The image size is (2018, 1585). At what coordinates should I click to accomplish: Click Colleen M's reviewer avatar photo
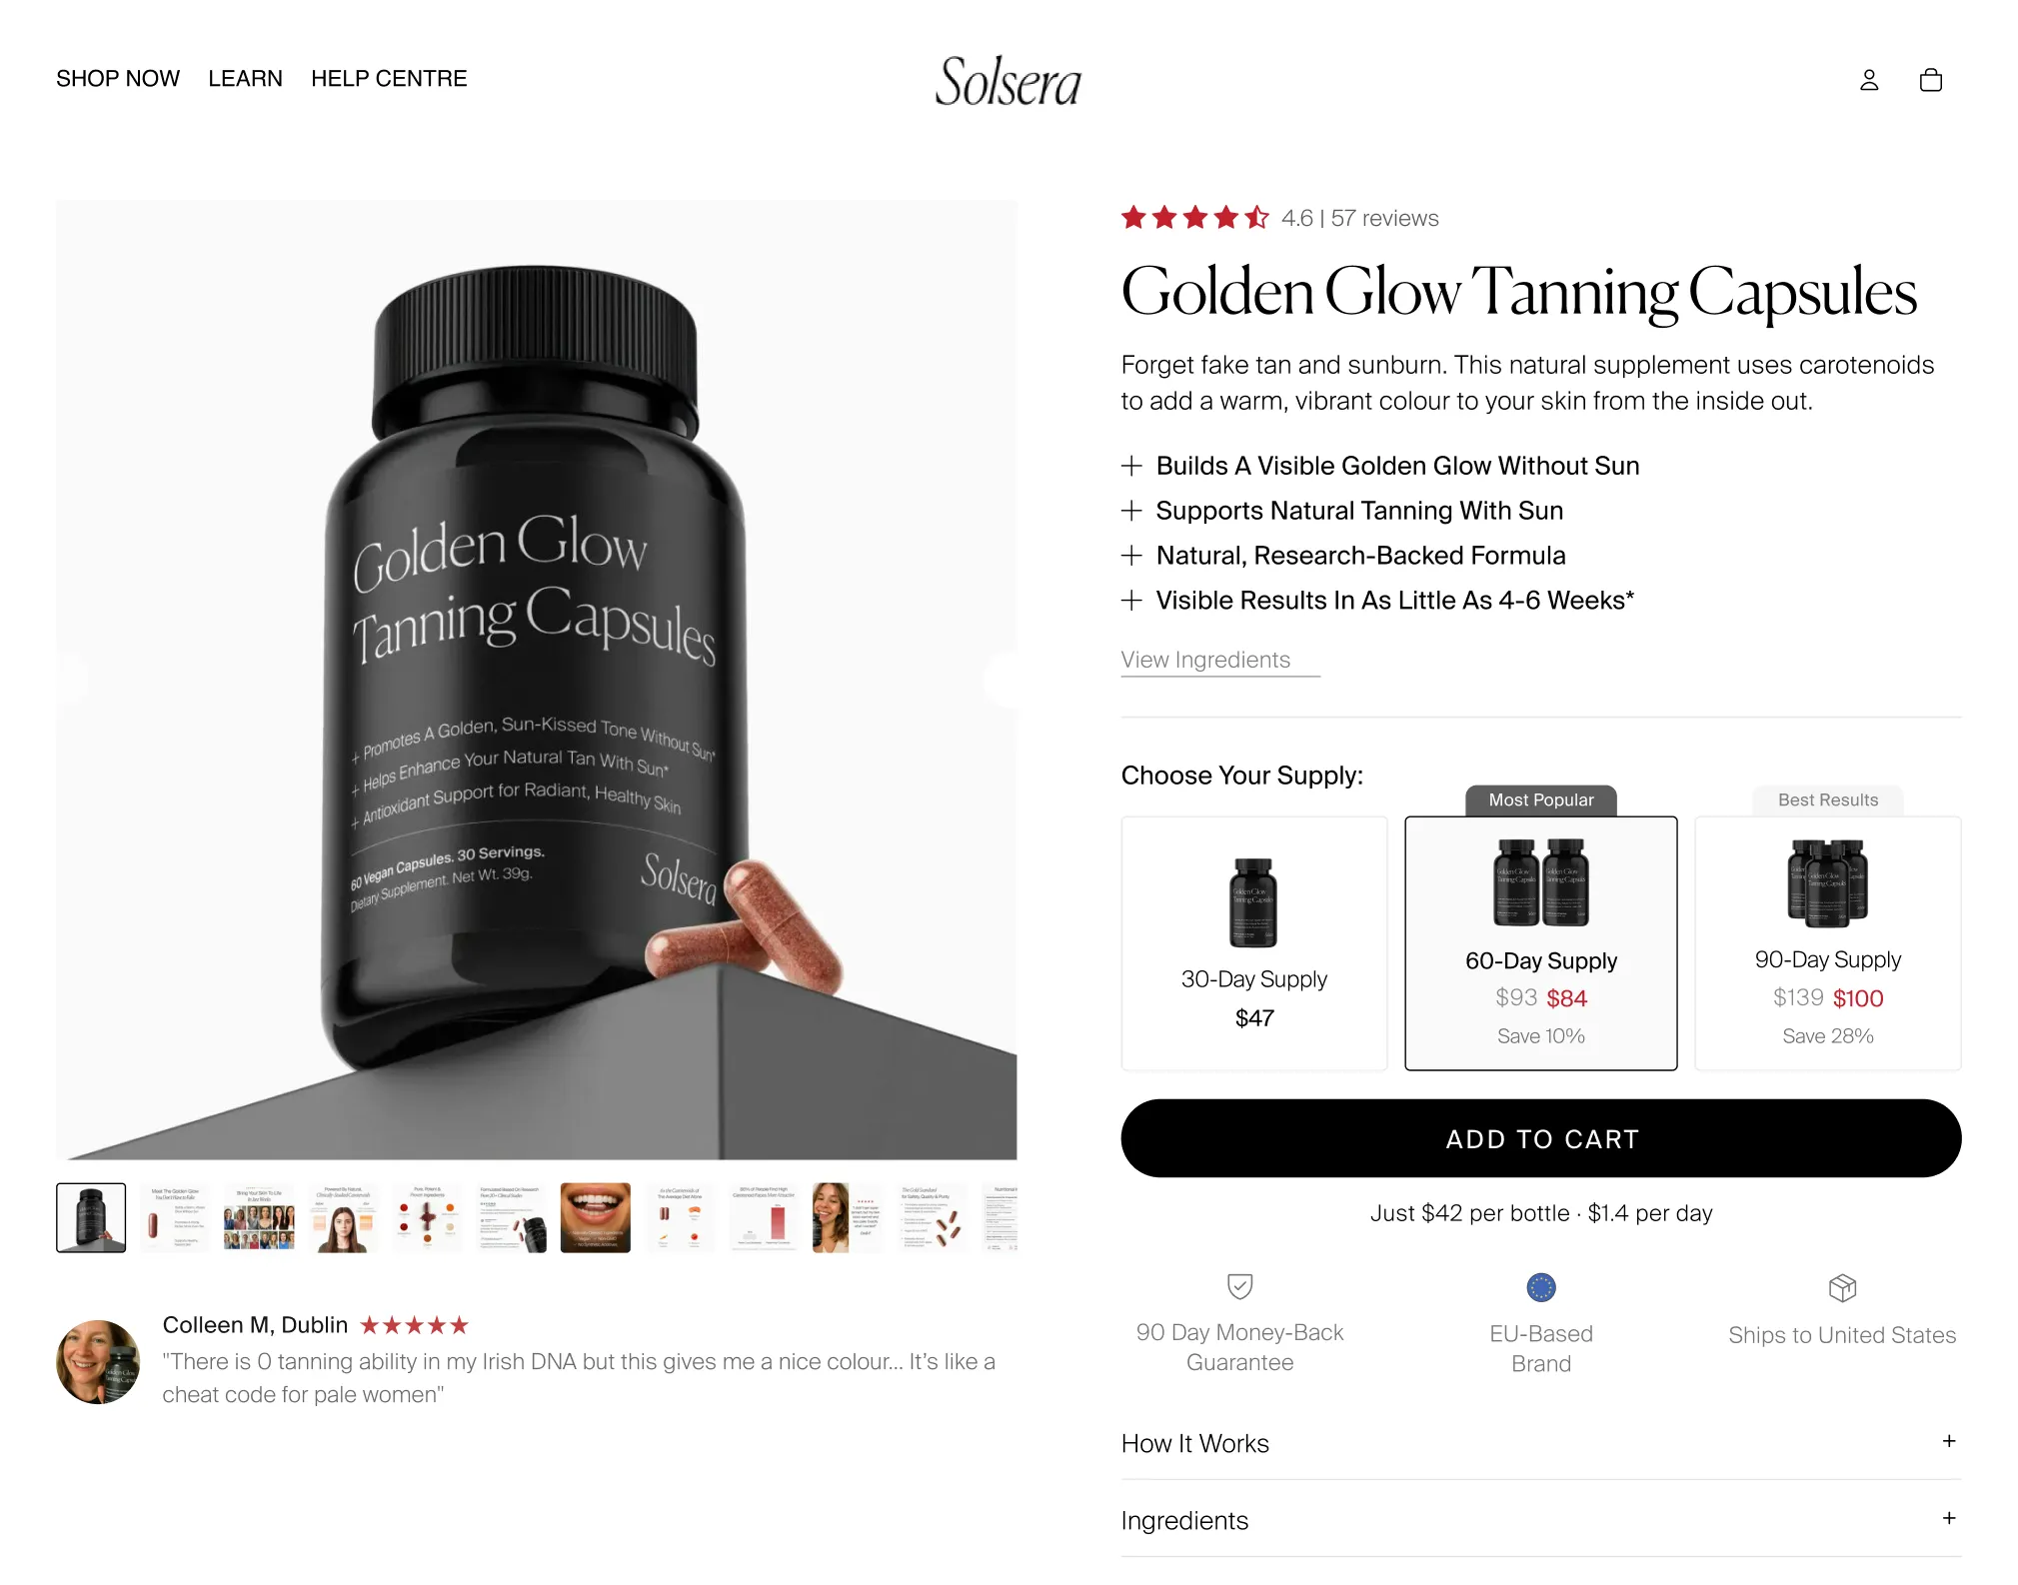(98, 1361)
